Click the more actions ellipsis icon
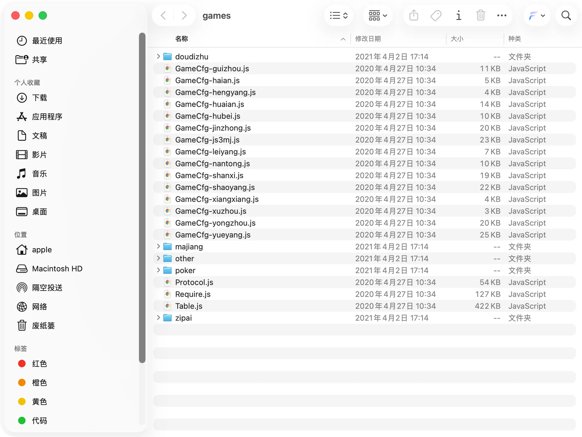Image resolution: width=582 pixels, height=437 pixels. pos(502,15)
